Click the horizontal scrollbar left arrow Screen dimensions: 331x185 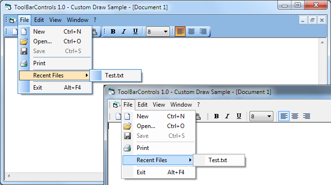click(x=9, y=176)
